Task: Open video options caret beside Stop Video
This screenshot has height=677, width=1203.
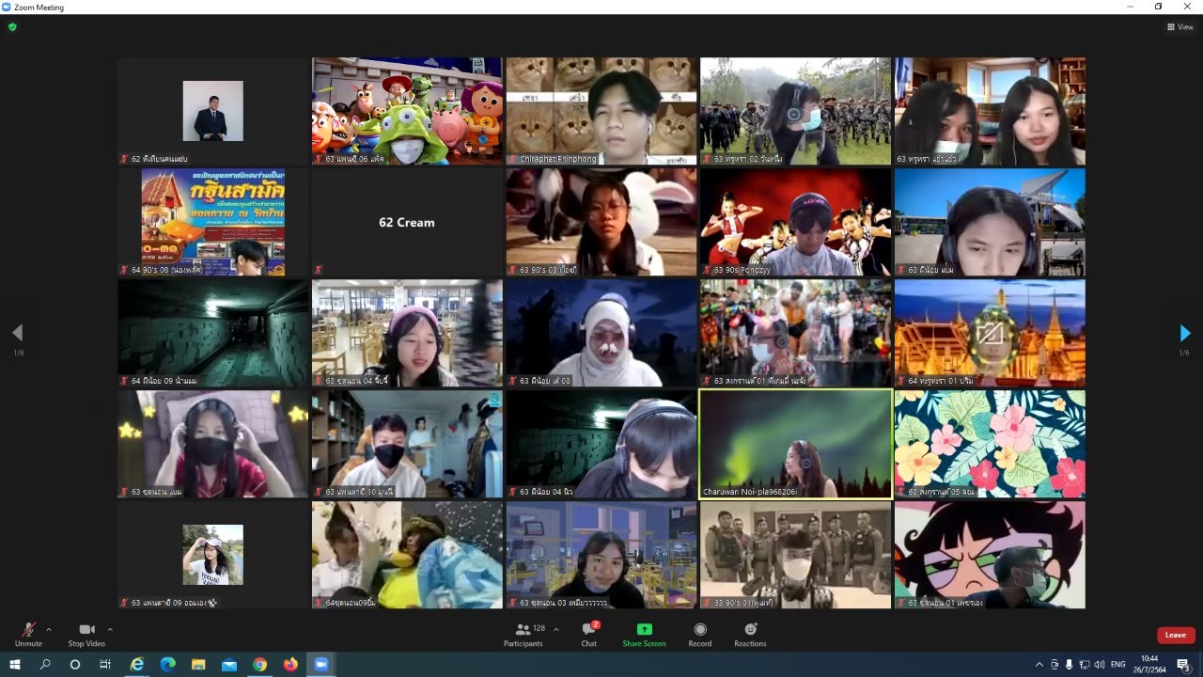Action: [x=110, y=630]
